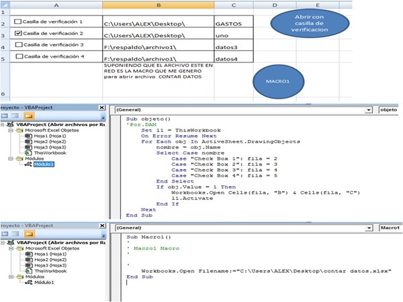The height and width of the screenshot is (302, 403).
Task: Collapse Módulos folder in lower tree
Action: pyautogui.click(x=11, y=276)
